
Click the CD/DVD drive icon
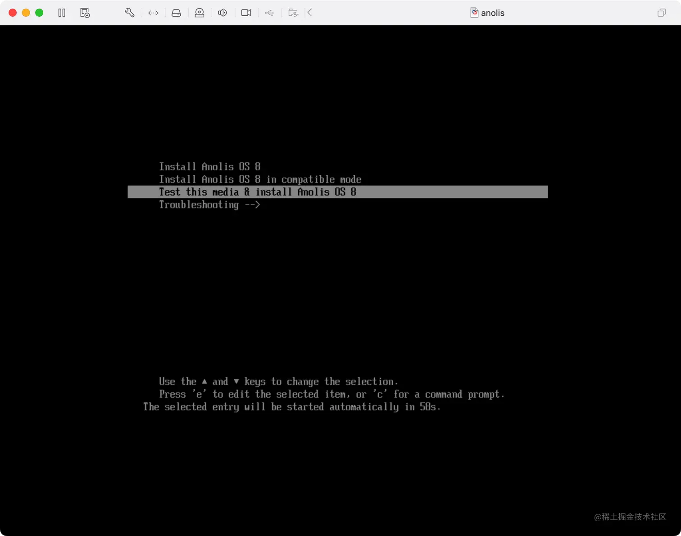tap(200, 13)
